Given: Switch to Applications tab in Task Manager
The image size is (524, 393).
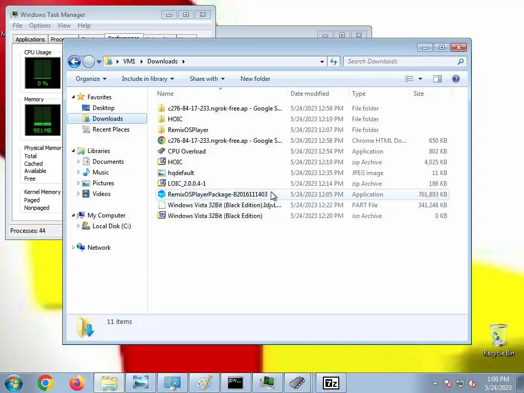Looking at the screenshot, I should tap(30, 39).
